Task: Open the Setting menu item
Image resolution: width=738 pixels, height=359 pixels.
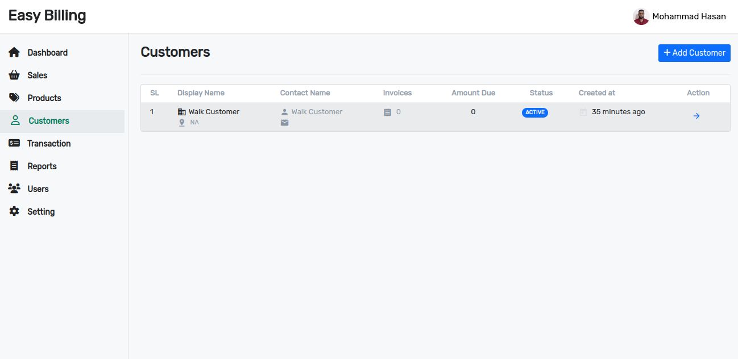Action: click(x=63, y=211)
